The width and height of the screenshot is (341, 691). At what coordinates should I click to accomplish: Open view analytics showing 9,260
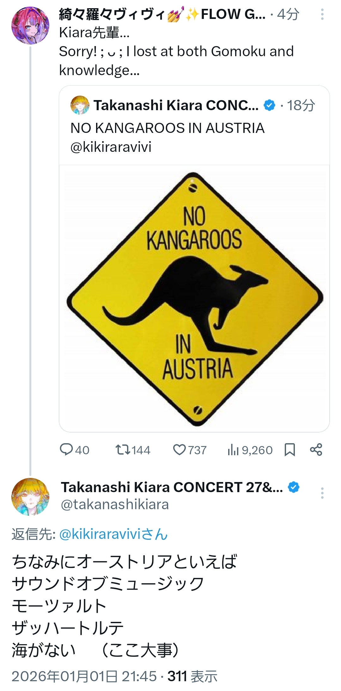[233, 450]
